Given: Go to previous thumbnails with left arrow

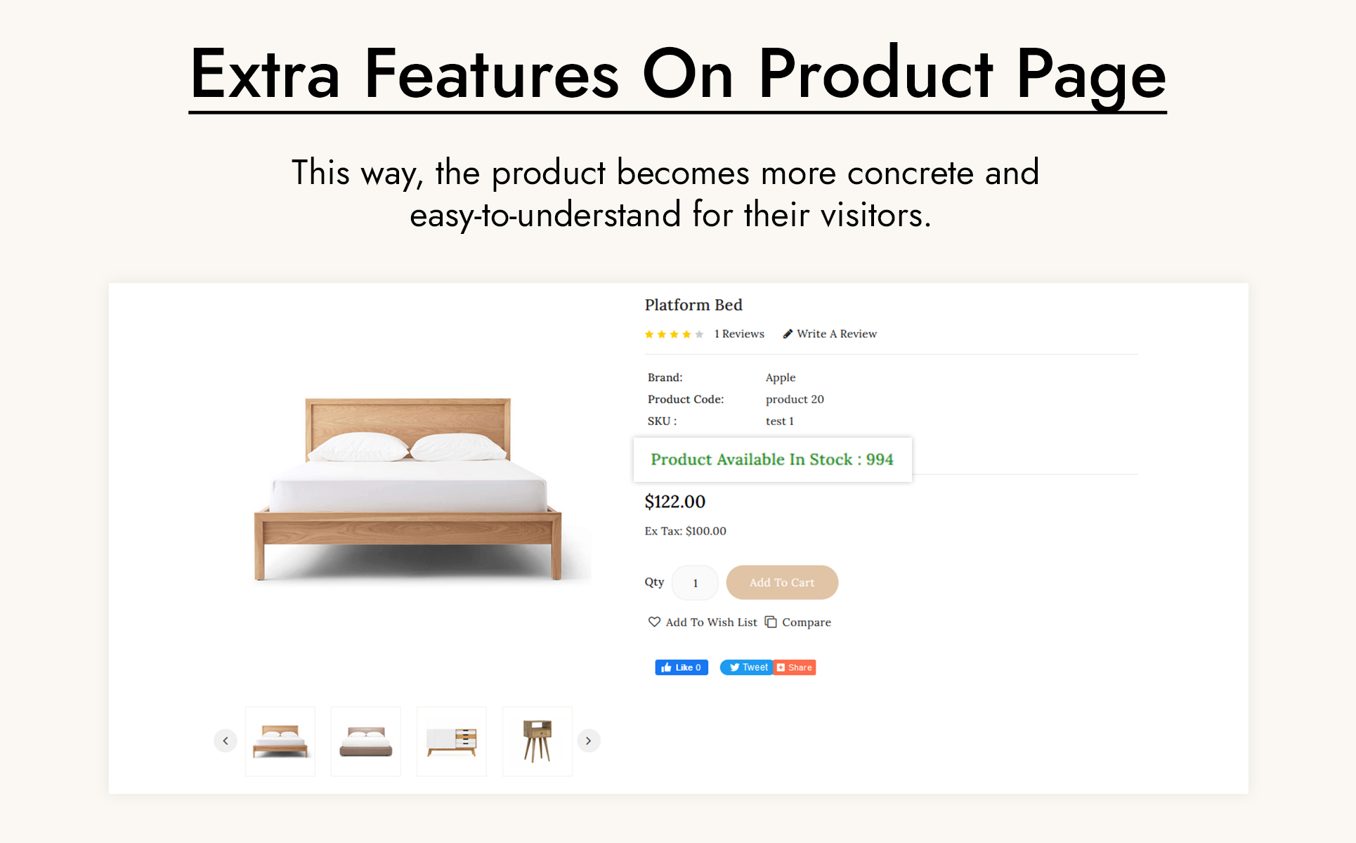Looking at the screenshot, I should 226,740.
